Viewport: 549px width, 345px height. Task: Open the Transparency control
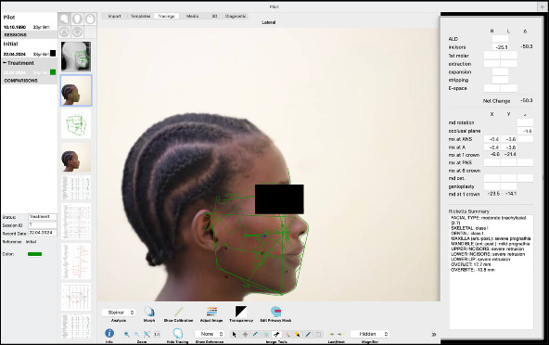(x=241, y=312)
